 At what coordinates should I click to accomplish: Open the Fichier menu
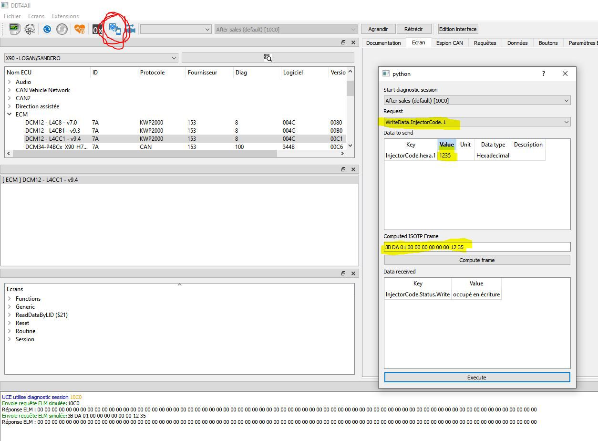12,16
